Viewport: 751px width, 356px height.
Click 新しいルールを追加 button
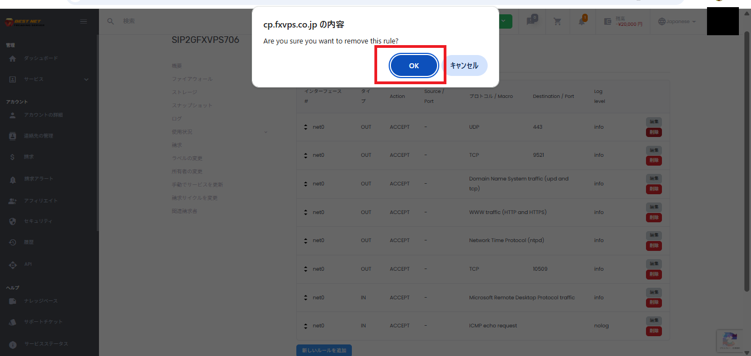coord(324,350)
